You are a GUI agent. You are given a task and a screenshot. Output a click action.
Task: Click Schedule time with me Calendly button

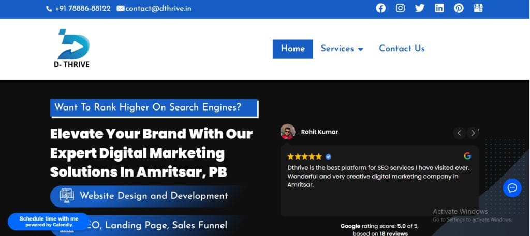coord(49,222)
